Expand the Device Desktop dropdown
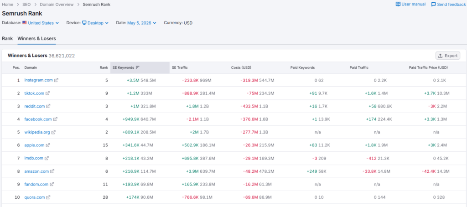 pyautogui.click(x=95, y=23)
